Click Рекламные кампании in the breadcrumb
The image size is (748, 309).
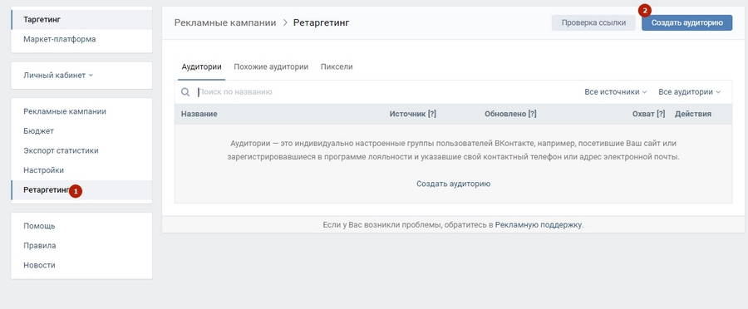[x=225, y=22]
